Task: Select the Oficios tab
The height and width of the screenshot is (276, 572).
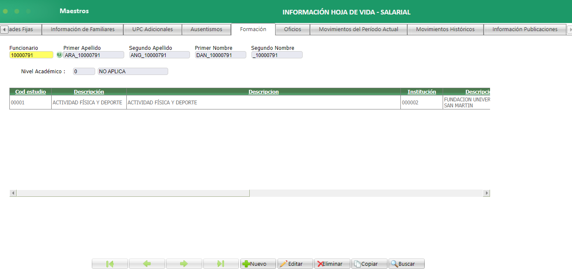Action: tap(292, 29)
